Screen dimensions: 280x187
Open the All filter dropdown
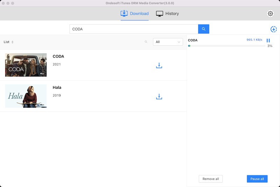coord(168,42)
